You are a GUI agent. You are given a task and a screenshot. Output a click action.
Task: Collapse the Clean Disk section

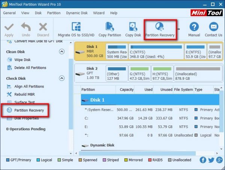62,51
